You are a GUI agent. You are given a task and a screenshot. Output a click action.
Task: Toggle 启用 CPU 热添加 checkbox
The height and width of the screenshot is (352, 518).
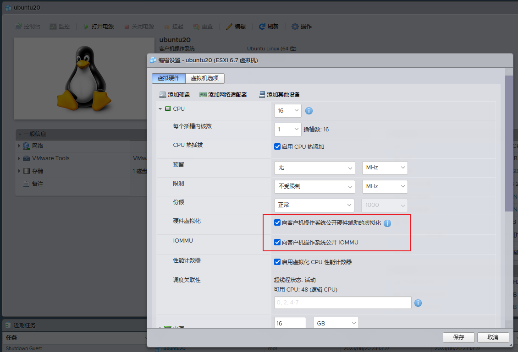coord(277,146)
